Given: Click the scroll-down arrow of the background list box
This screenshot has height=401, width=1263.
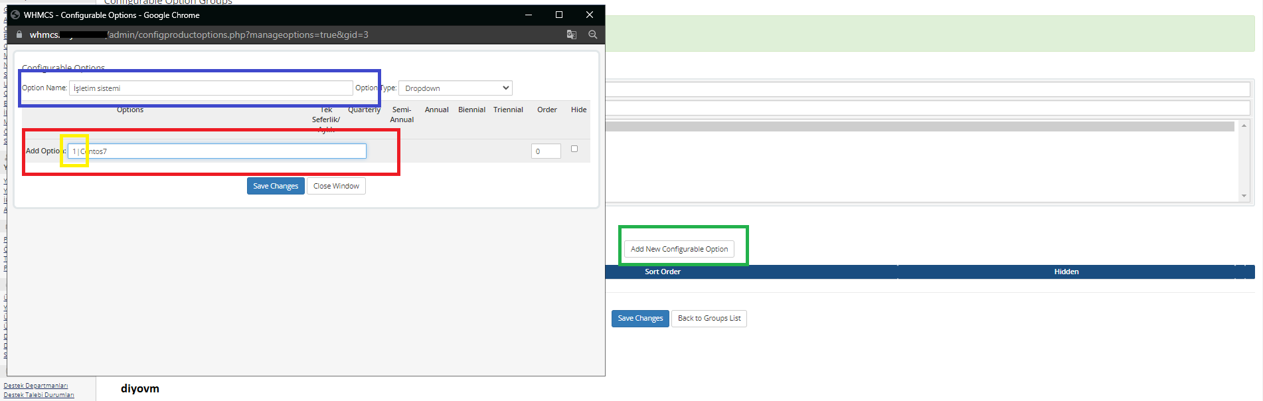Looking at the screenshot, I should click(1244, 196).
